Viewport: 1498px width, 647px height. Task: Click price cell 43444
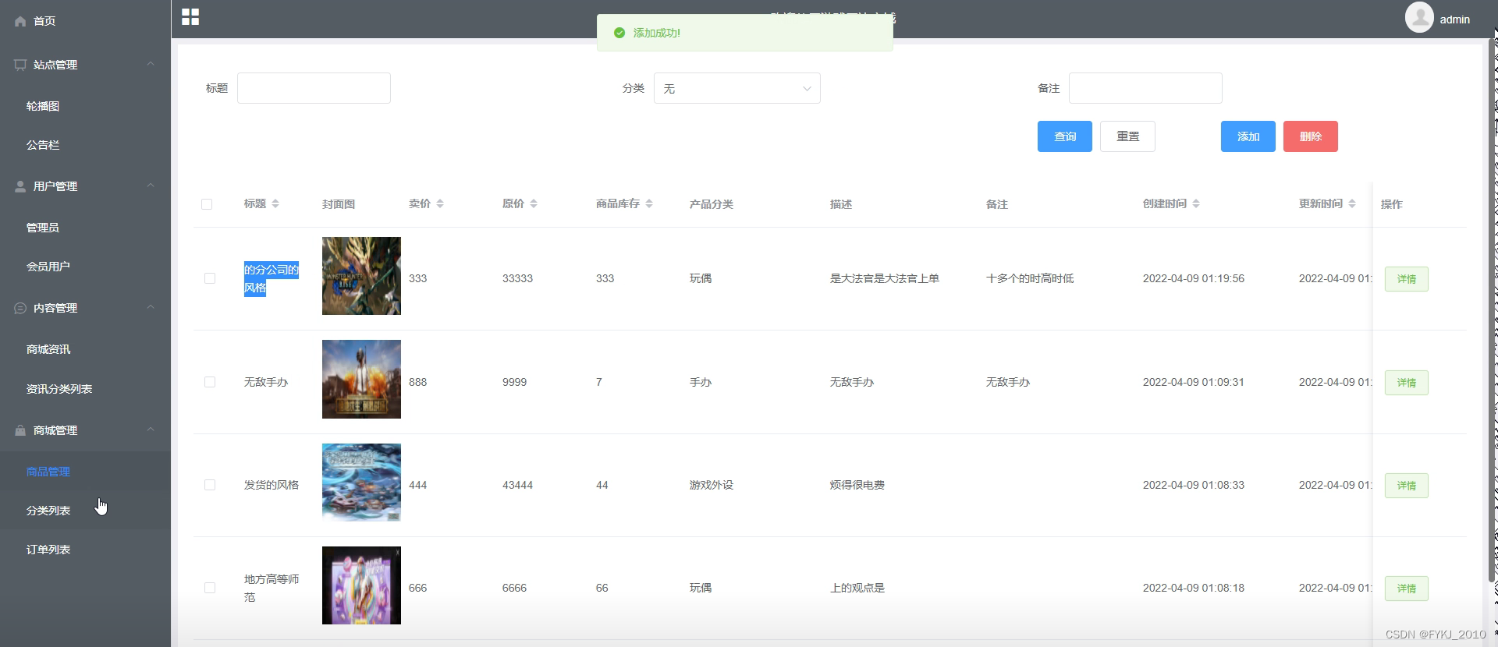[x=517, y=485]
